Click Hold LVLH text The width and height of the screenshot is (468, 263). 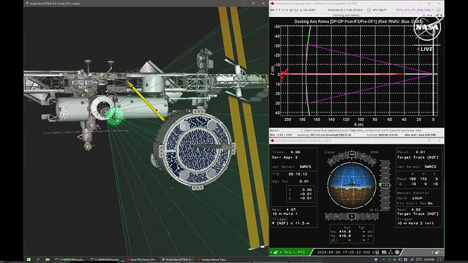[x=409, y=198]
